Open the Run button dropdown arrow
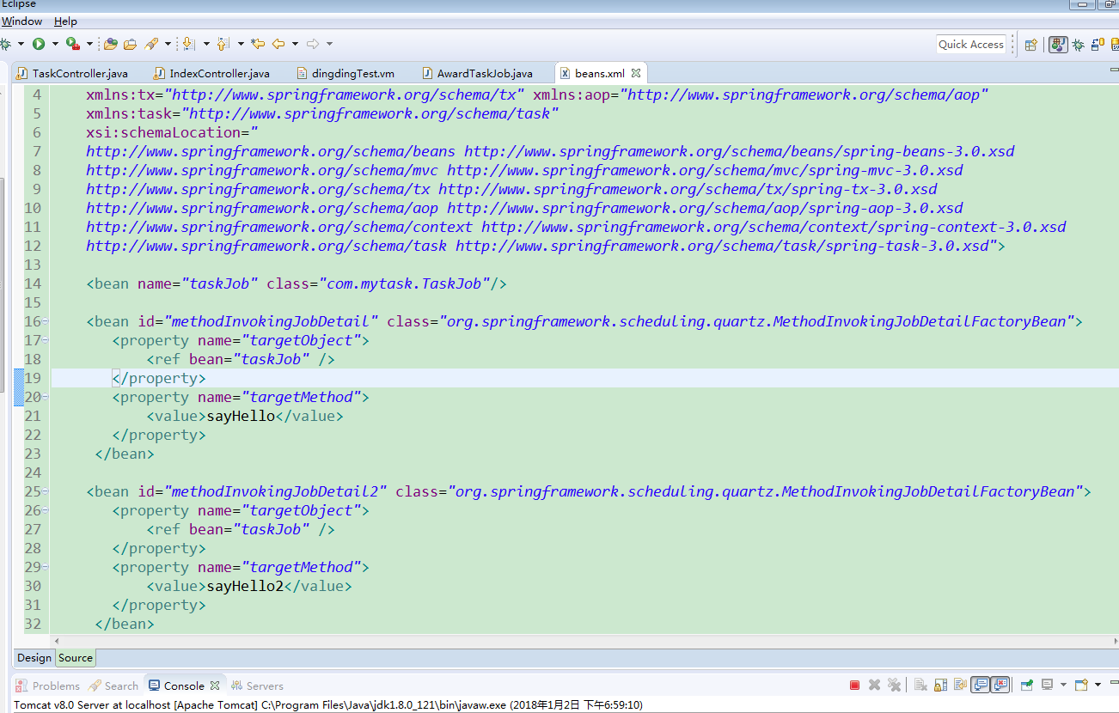This screenshot has width=1119, height=713. tap(55, 44)
